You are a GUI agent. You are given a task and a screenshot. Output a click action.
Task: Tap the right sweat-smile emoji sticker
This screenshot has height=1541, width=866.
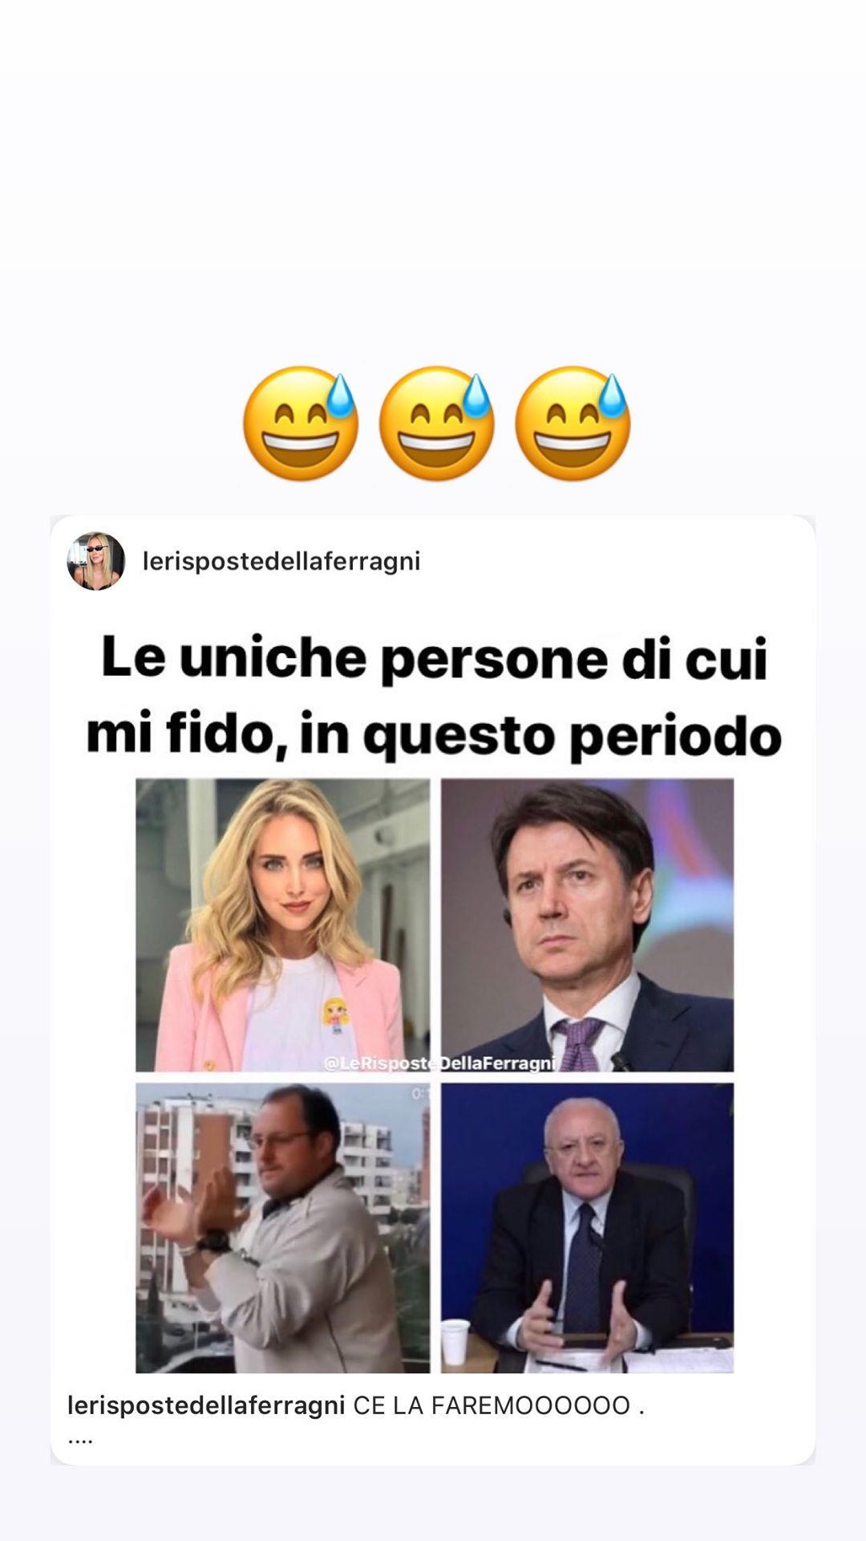573,424
